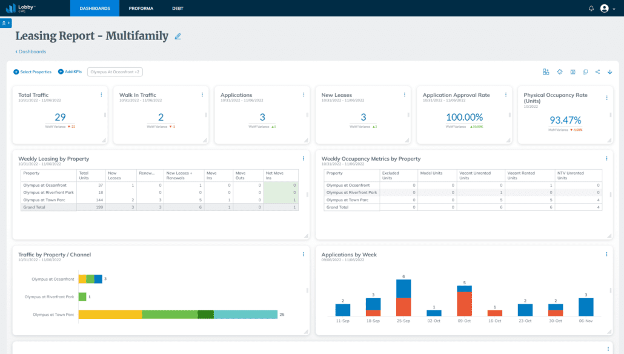Select the duplicate dashboard icon

[x=585, y=72]
